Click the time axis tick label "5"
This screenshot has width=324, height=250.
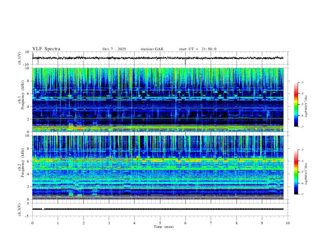point(160,223)
